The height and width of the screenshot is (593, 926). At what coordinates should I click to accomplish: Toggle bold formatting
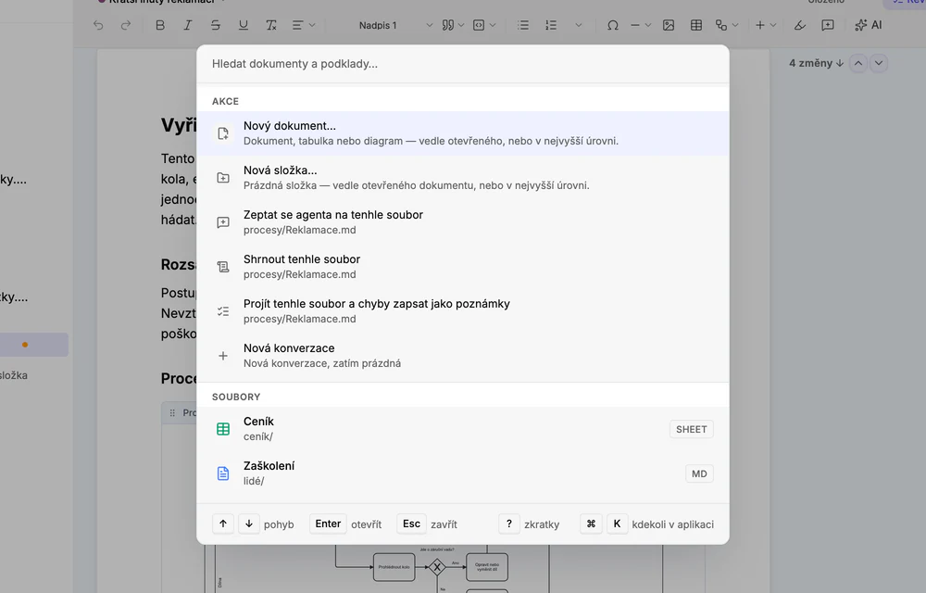160,25
